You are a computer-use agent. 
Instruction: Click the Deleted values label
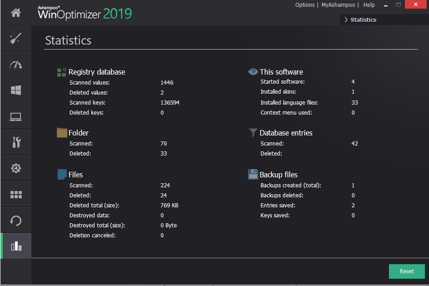click(x=89, y=93)
